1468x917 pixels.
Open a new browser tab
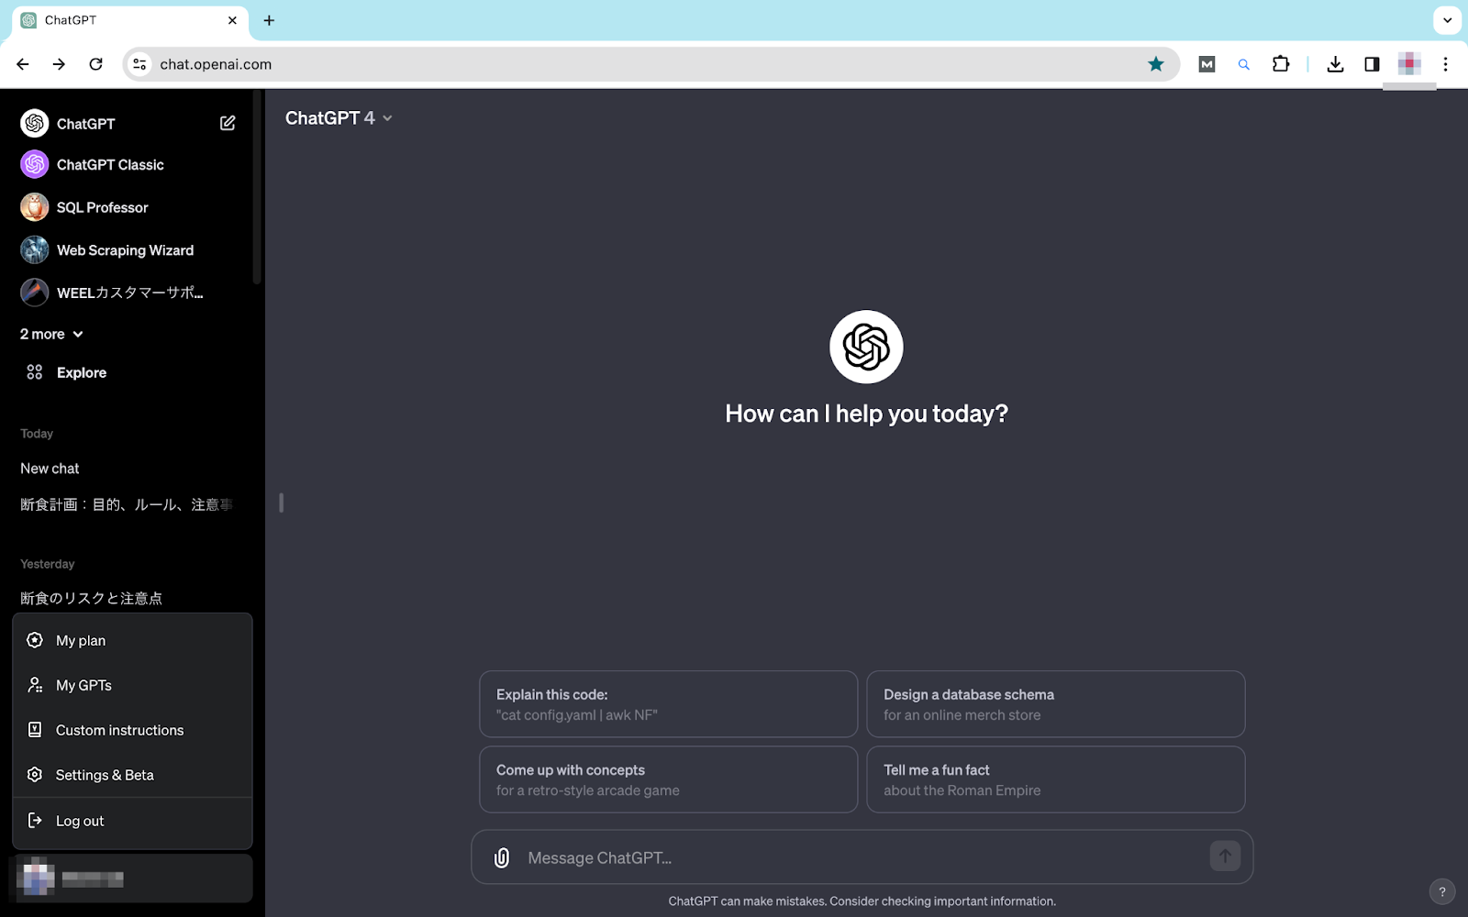(x=269, y=20)
